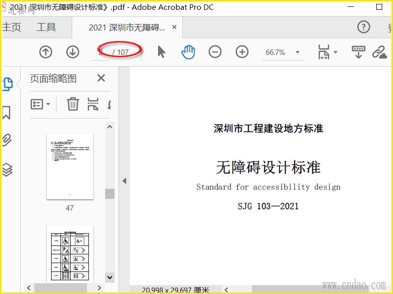Click the 20.998 x 29.697 厘米 page size
The width and height of the screenshot is (393, 294).
(x=175, y=290)
